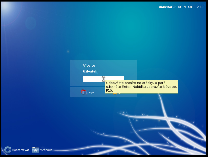
Task: Click the empty bar area left of Jazyk
Action: point(76,92)
